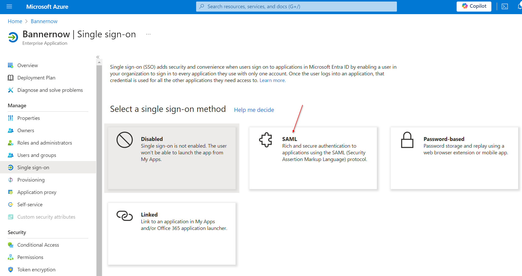Image resolution: width=522 pixels, height=276 pixels.
Task: Click the Learn more link
Action: pyautogui.click(x=273, y=80)
